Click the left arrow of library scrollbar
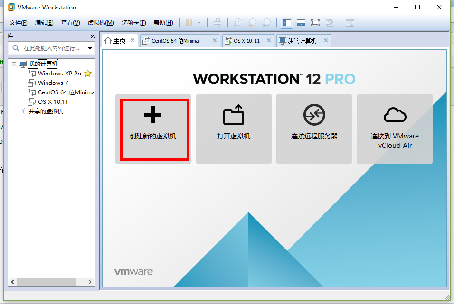This screenshot has width=454, height=304. [12, 282]
